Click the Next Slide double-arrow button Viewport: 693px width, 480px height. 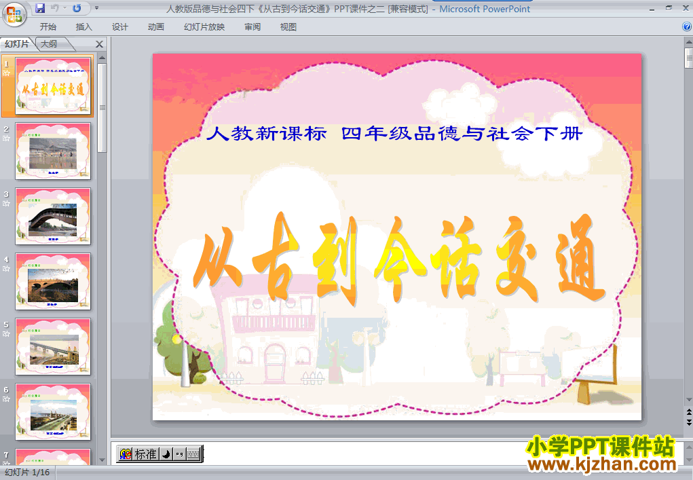688,422
